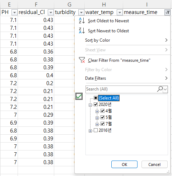
Task: Uncheck the 7월 checkbox
Action: pyautogui.click(x=102, y=124)
